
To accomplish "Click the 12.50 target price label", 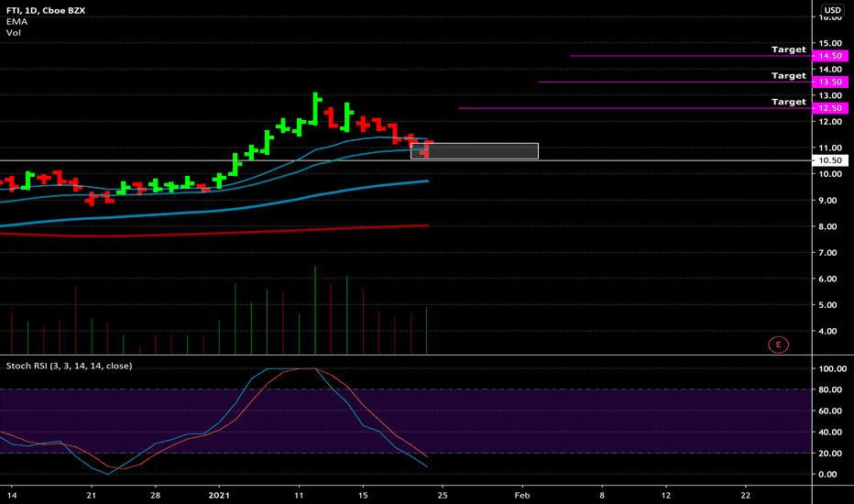I will tap(830, 108).
